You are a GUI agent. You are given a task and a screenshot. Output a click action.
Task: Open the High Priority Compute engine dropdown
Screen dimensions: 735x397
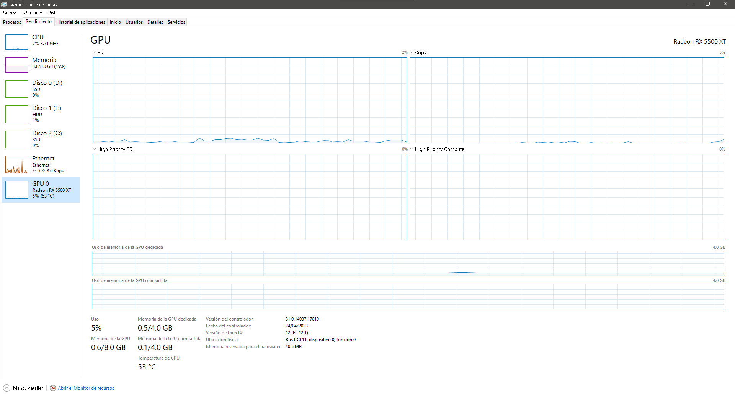click(x=412, y=149)
